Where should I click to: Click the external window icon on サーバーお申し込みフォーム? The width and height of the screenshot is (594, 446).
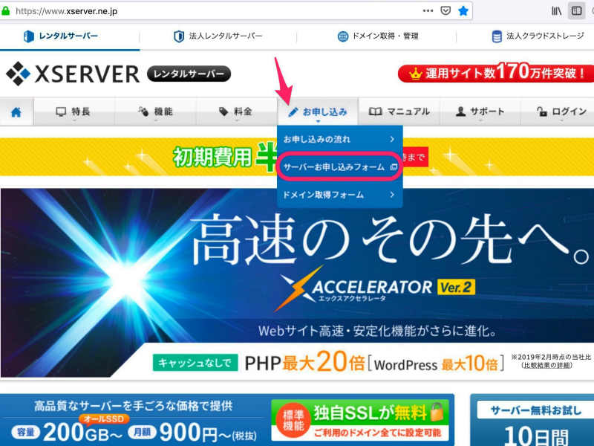tap(394, 167)
